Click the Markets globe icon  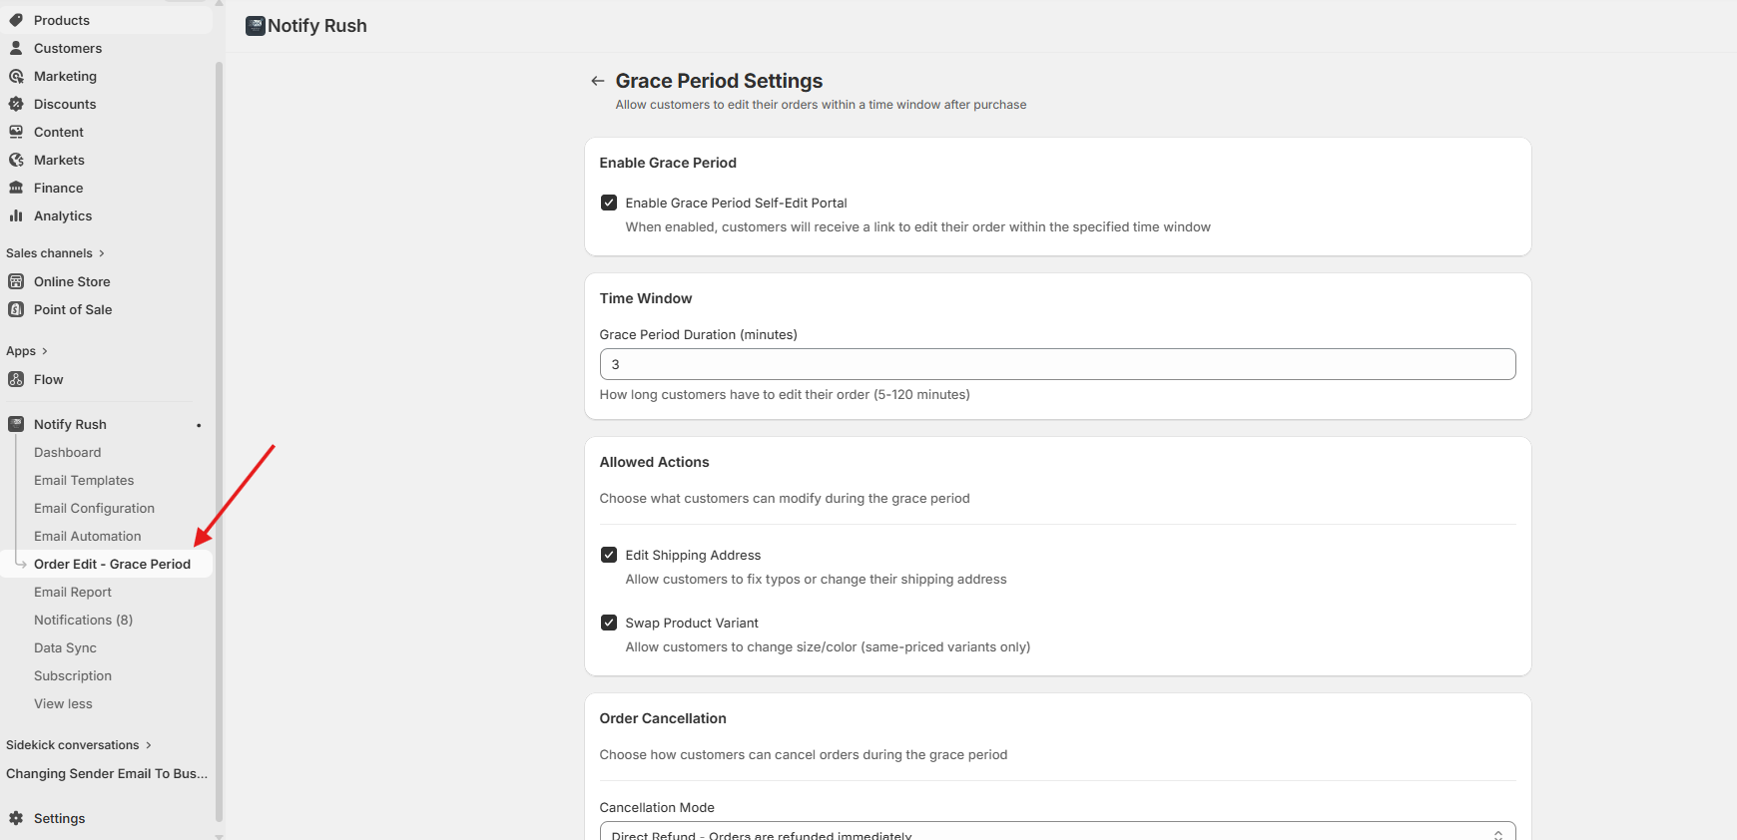pyautogui.click(x=16, y=160)
